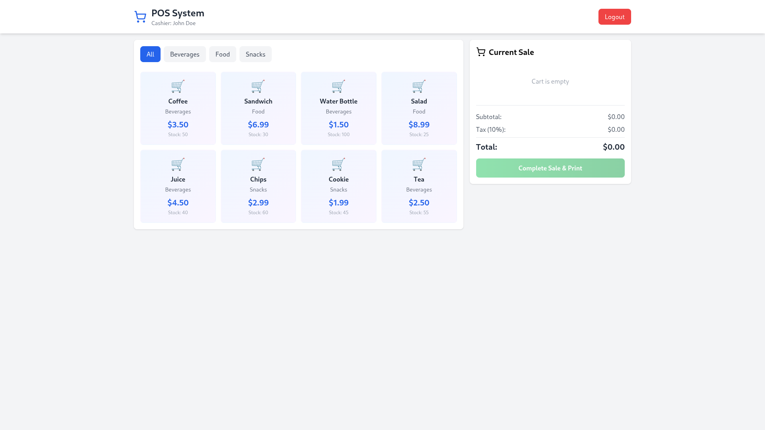Click the cart icon on Water Bottle card

point(338,86)
